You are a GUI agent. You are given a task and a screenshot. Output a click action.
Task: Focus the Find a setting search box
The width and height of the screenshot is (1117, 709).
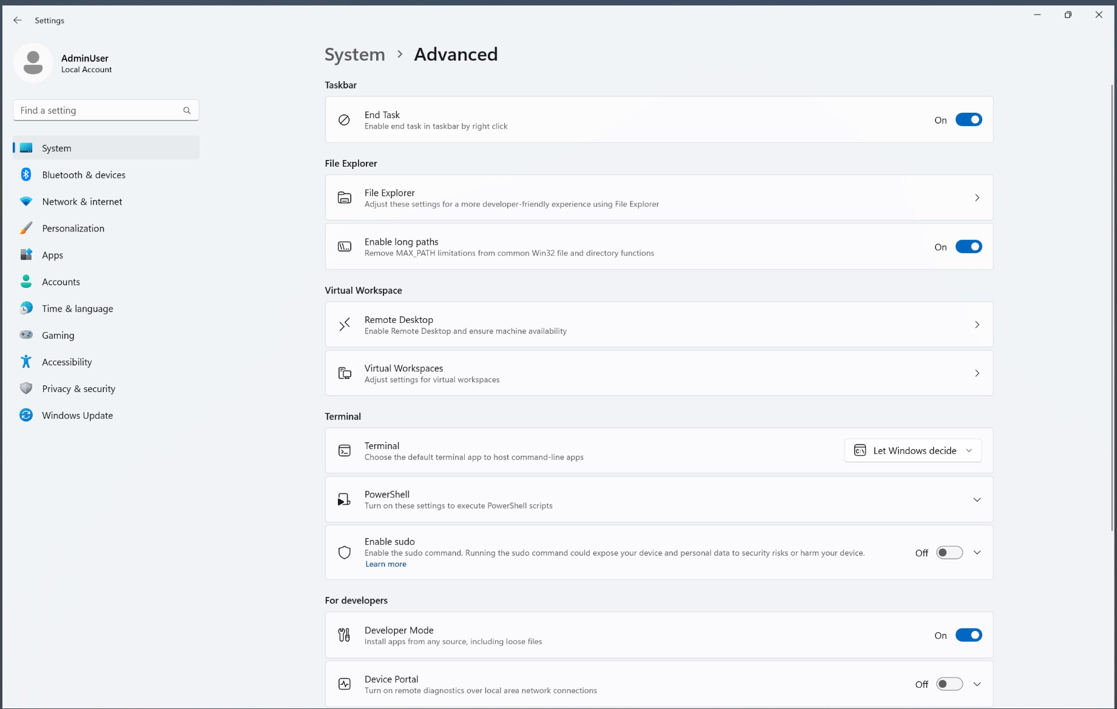tap(97, 110)
